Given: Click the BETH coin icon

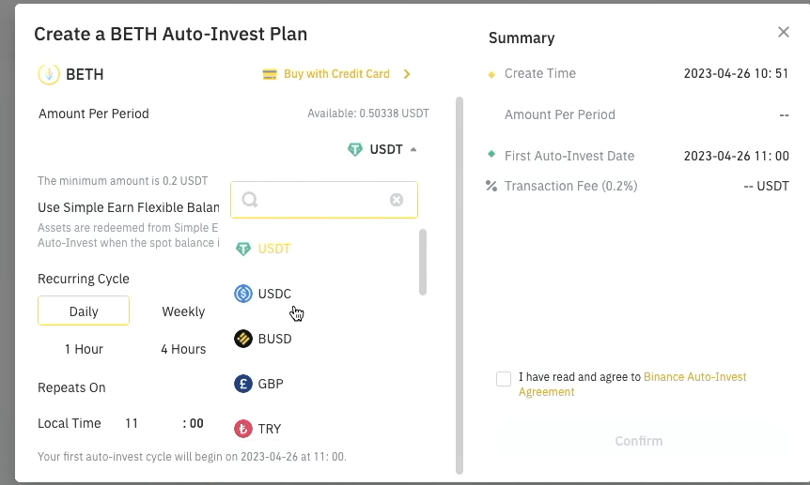Looking at the screenshot, I should pyautogui.click(x=48, y=74).
